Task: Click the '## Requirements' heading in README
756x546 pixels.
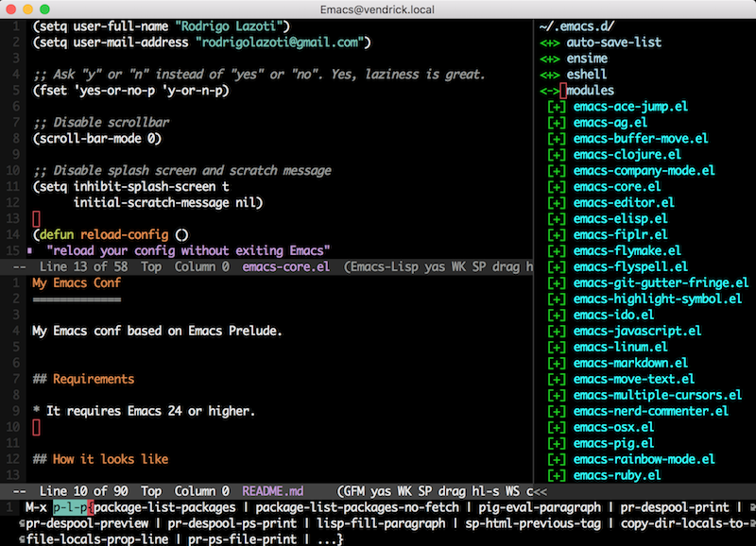Action: click(x=83, y=379)
